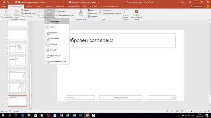Open the Анимация ribbon tab

[60, 7]
